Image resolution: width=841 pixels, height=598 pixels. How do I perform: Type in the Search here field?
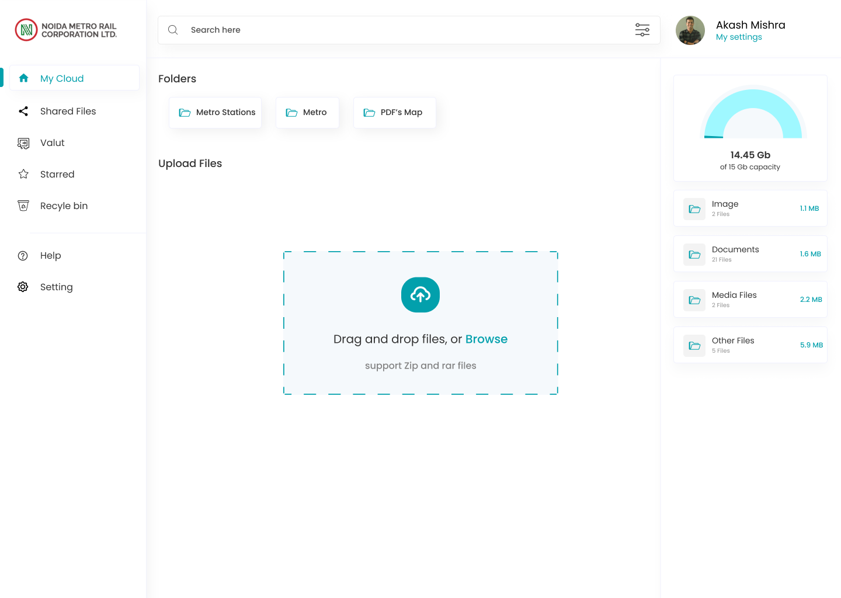pyautogui.click(x=403, y=30)
